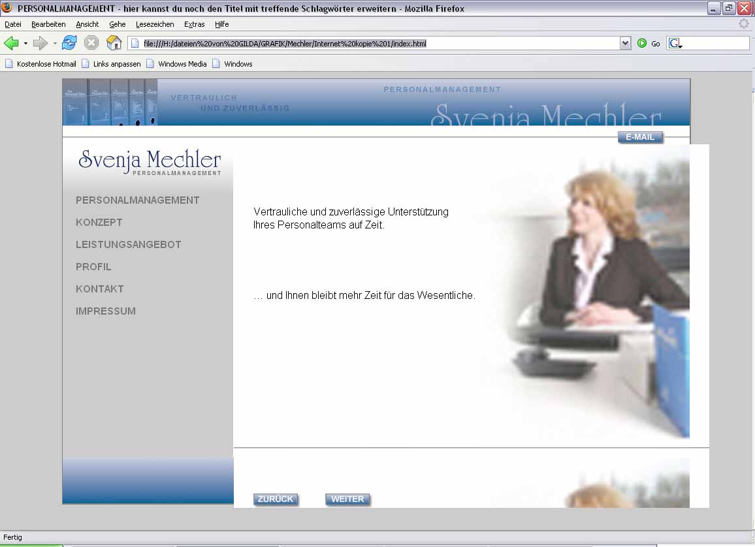Click the Google search engine icon

(x=675, y=44)
